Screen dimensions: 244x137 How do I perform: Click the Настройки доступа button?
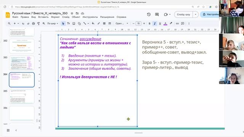(210, 14)
